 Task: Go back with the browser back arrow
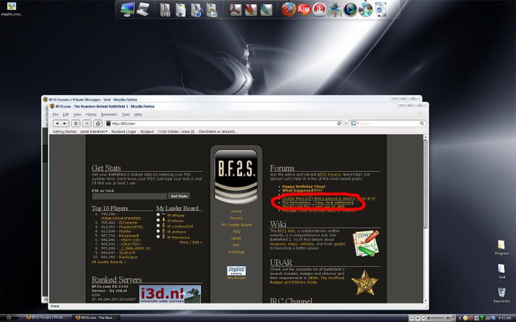57,123
